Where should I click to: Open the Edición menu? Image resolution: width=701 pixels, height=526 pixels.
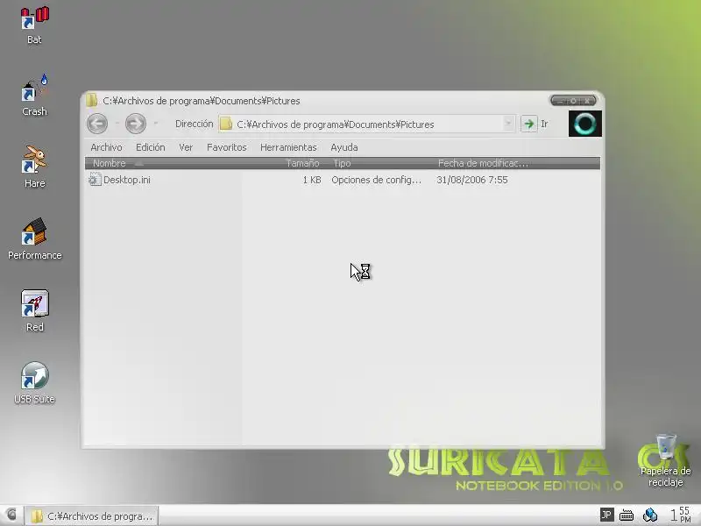pyautogui.click(x=150, y=147)
